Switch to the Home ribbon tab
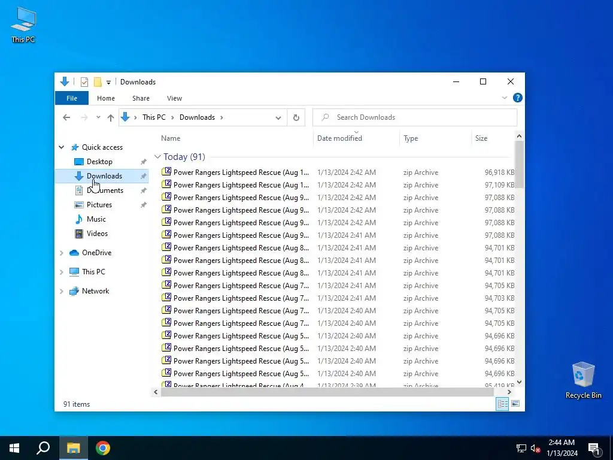Screen dimensions: 613x460 point(106,98)
